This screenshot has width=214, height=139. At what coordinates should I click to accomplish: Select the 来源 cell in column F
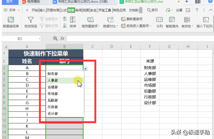(x=150, y=61)
